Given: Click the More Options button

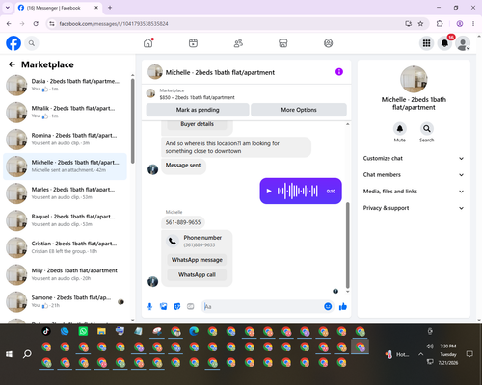Looking at the screenshot, I should [x=299, y=110].
